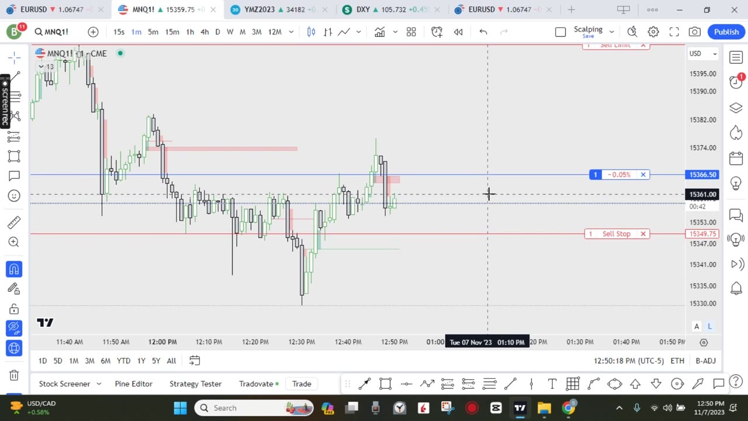Open the Indicators menu

(380, 32)
